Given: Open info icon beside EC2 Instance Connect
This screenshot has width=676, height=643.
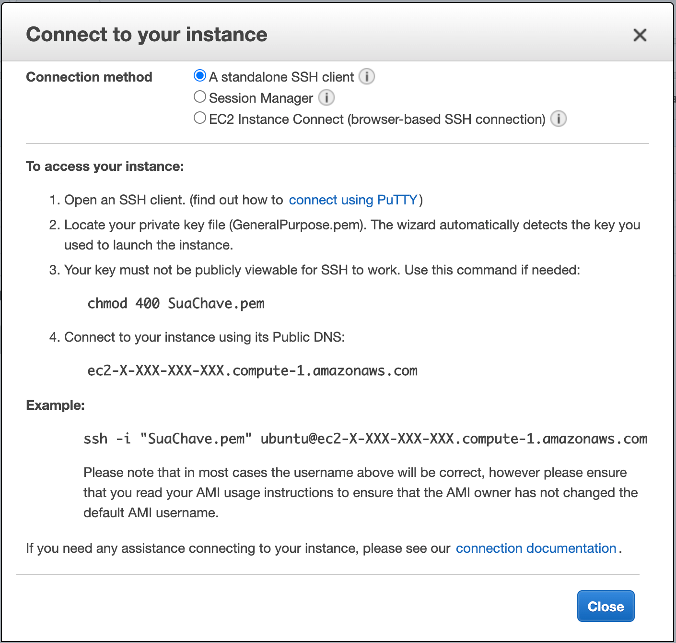Looking at the screenshot, I should click(559, 119).
